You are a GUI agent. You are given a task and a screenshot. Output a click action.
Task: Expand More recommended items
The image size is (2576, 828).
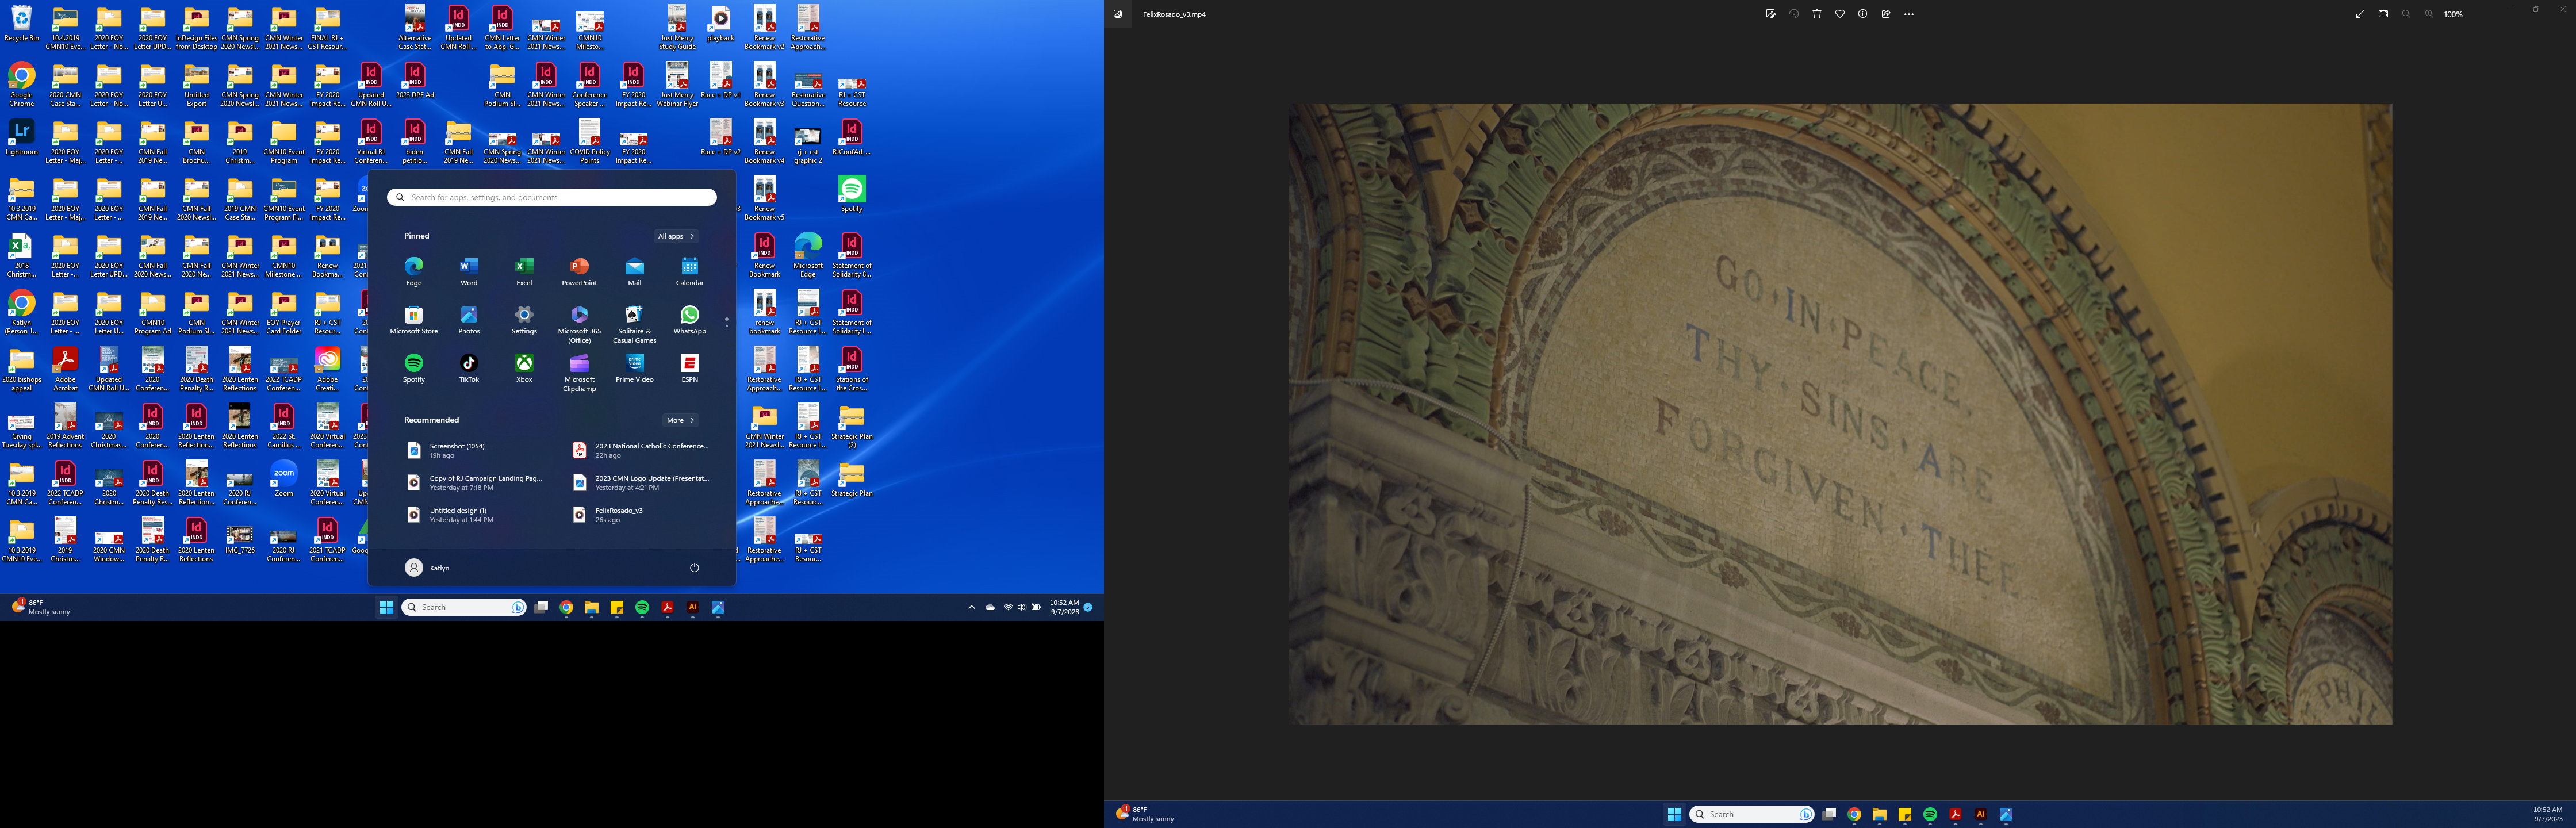click(680, 420)
